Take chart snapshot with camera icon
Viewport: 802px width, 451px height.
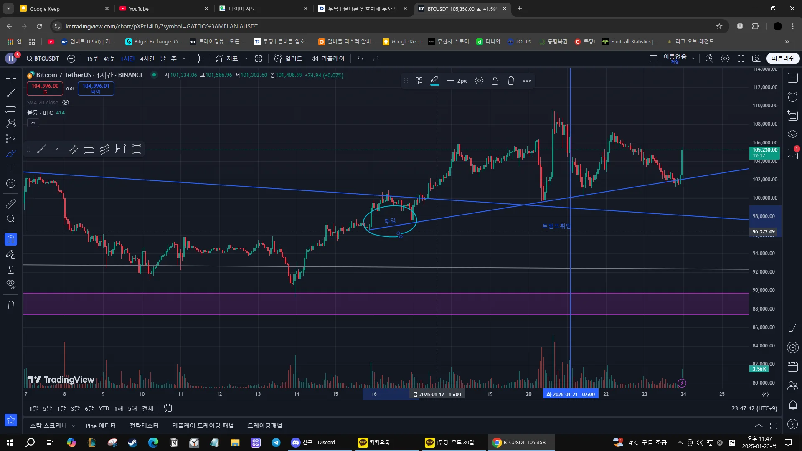(756, 58)
